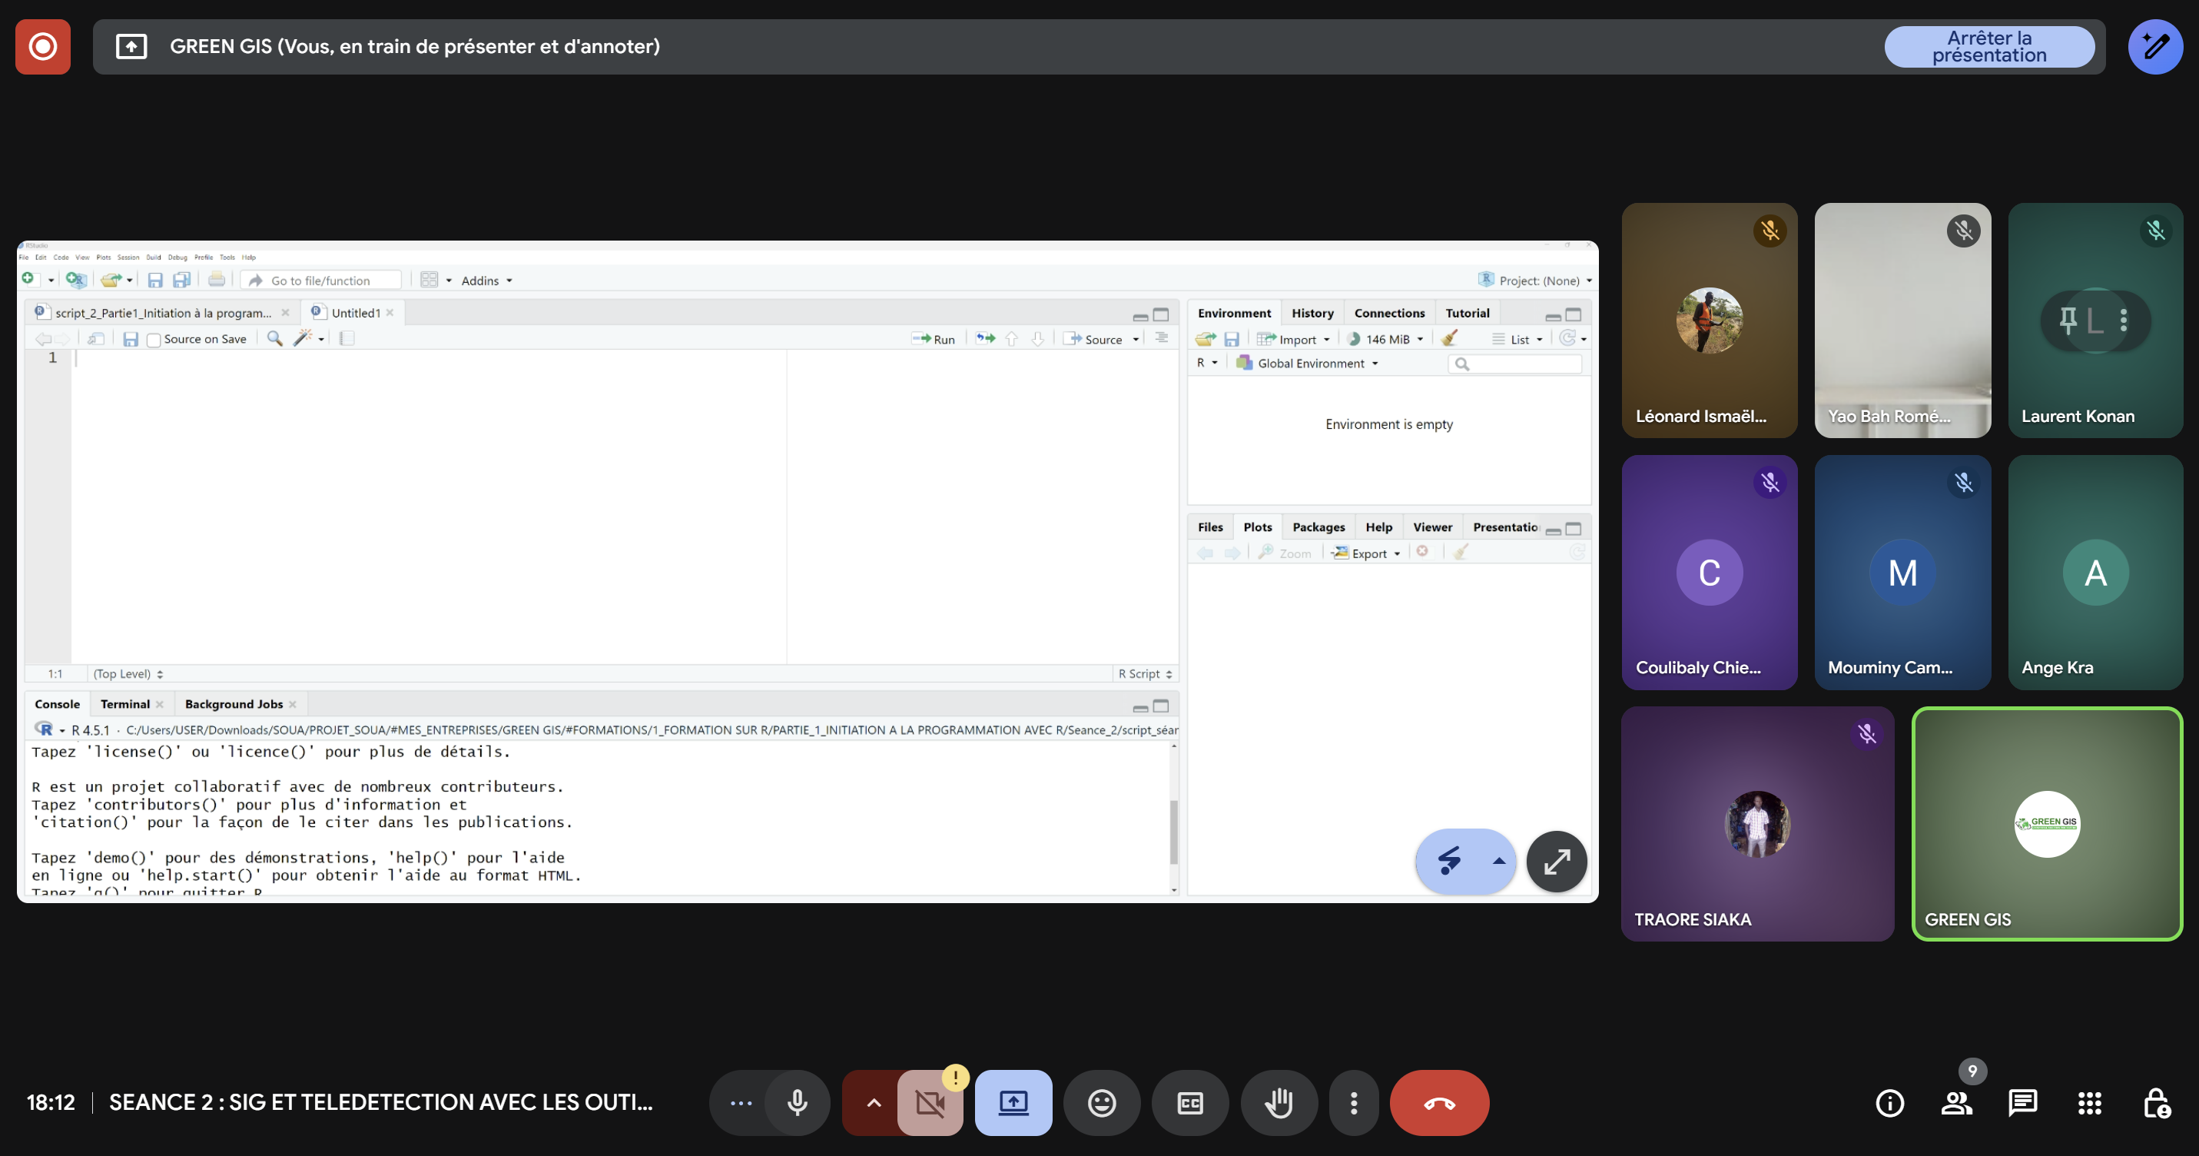This screenshot has width=2199, height=1156.
Task: Open the Packages tab
Action: (x=1318, y=527)
